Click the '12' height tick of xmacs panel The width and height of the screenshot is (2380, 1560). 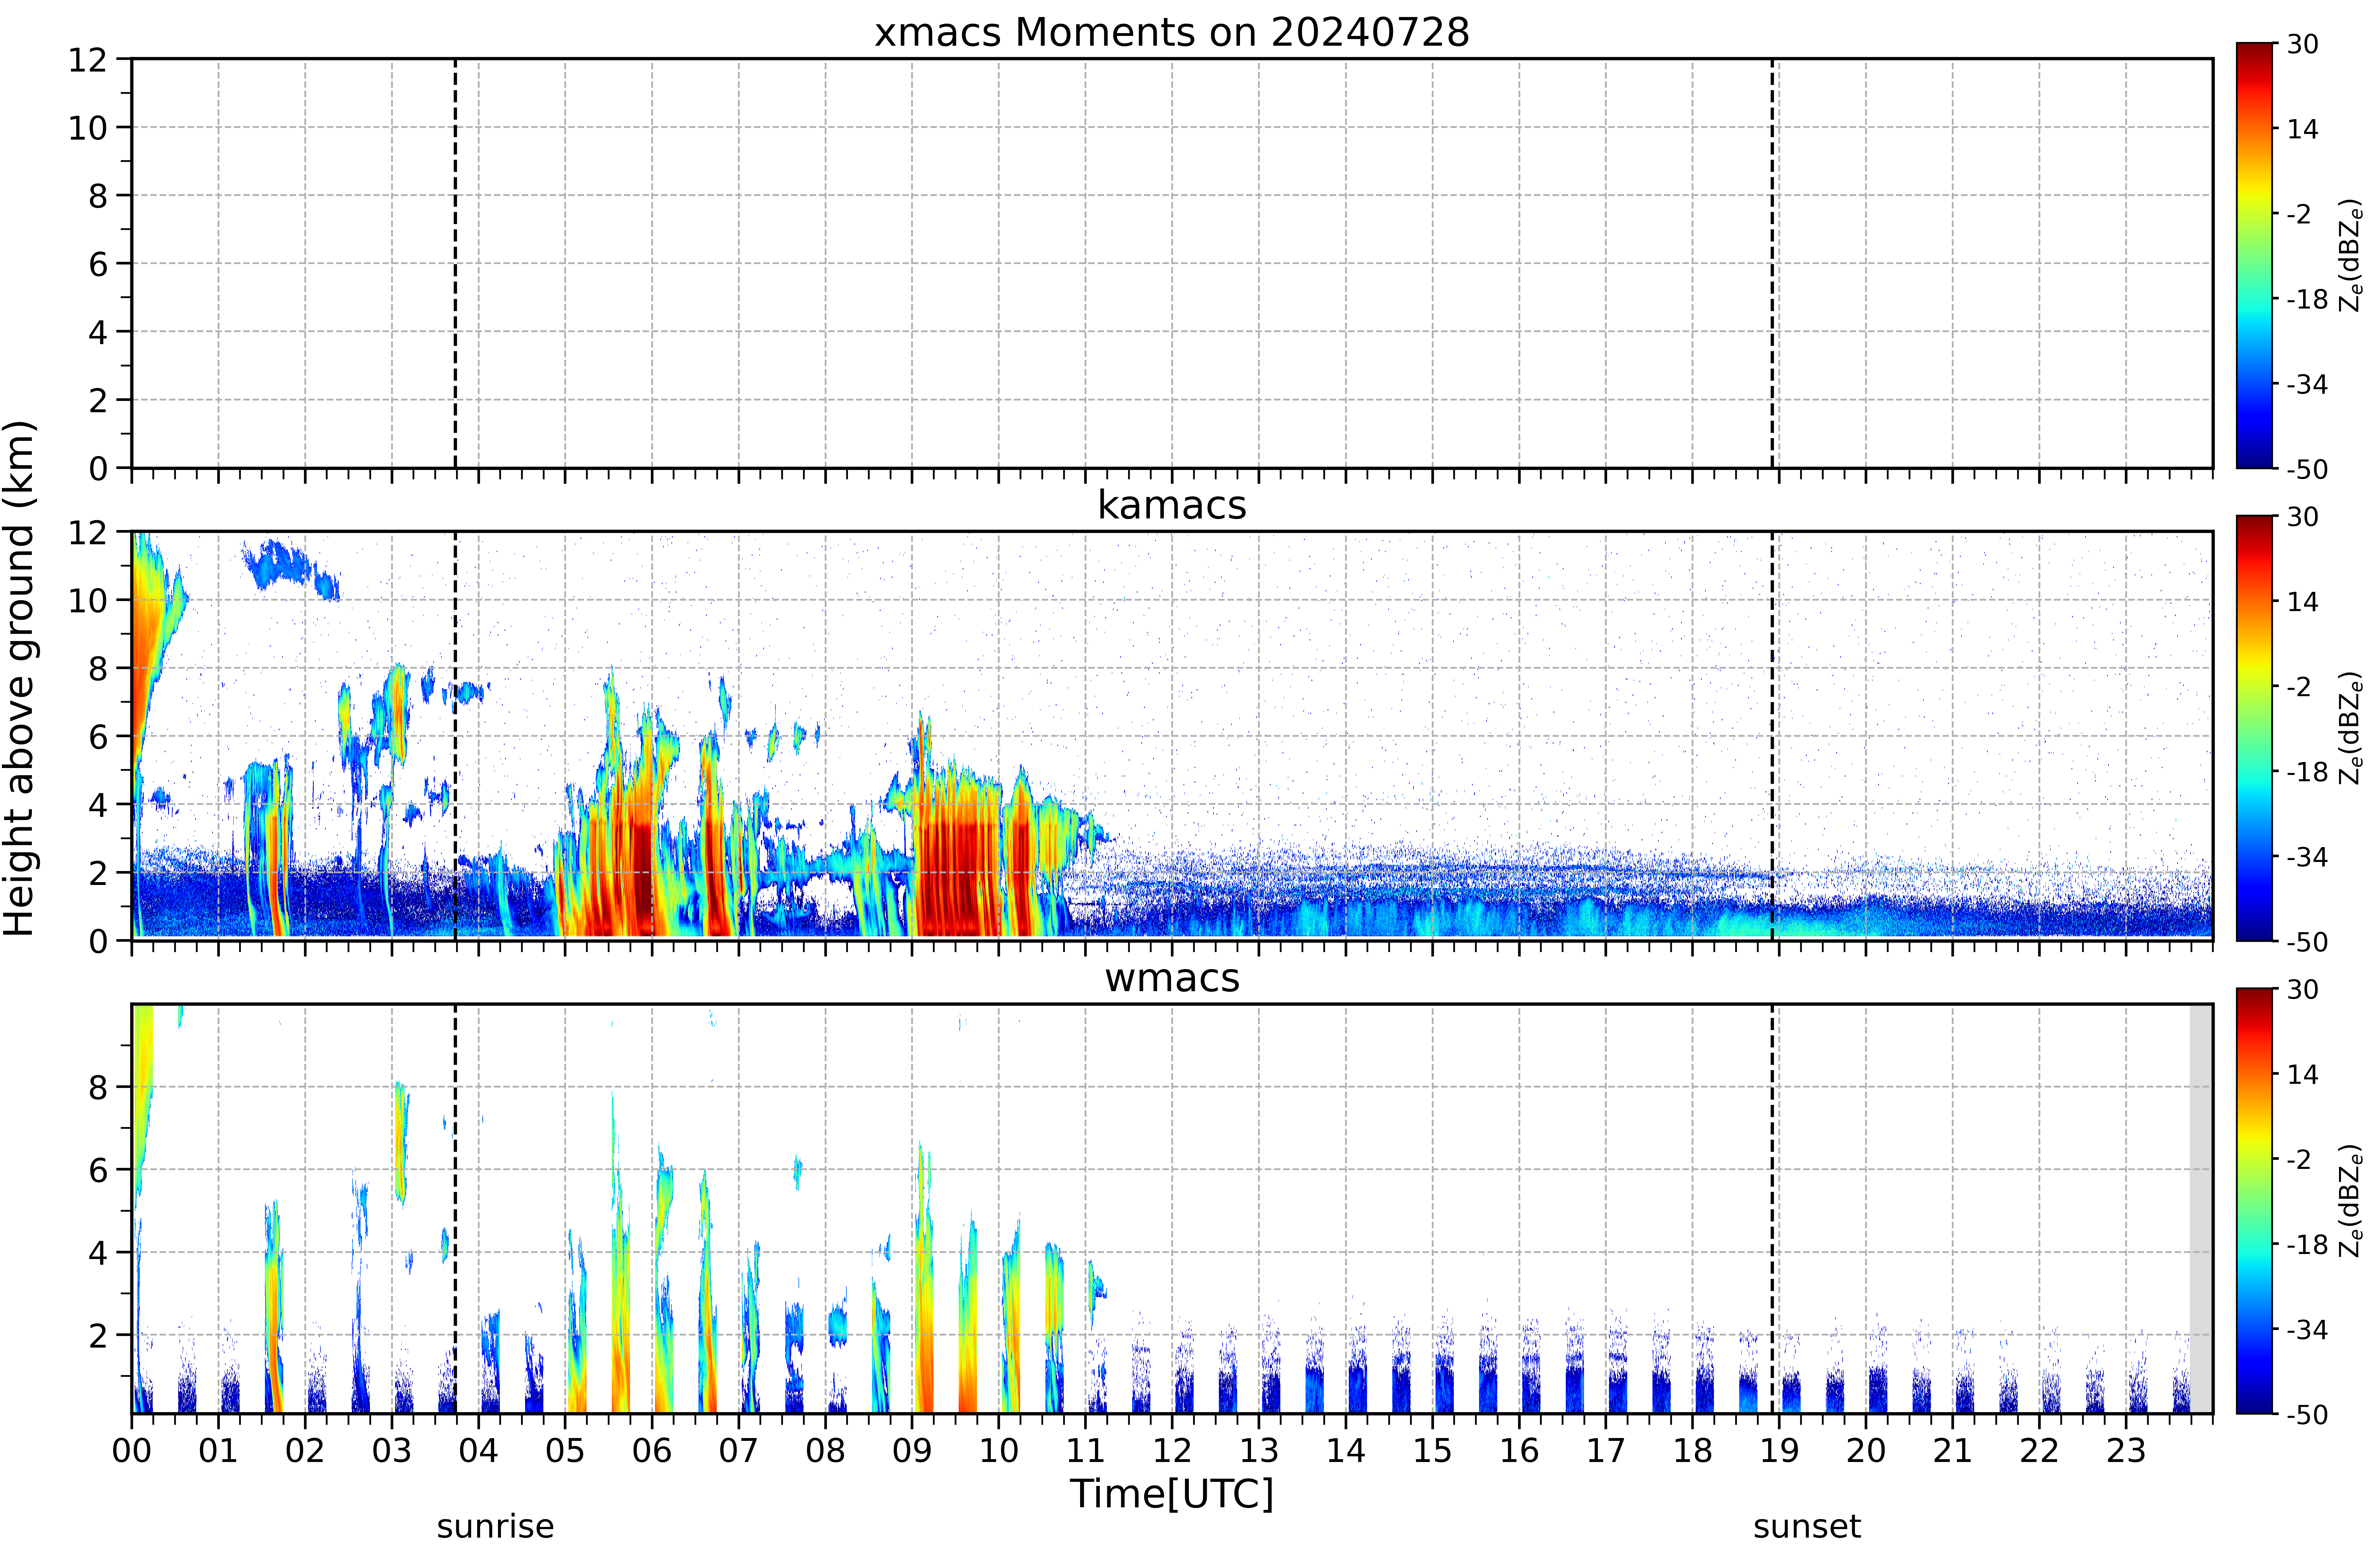click(x=88, y=60)
